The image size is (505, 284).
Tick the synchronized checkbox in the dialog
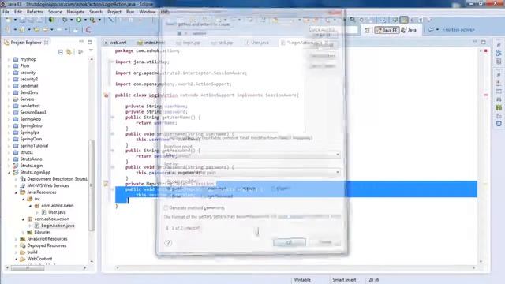coord(204,196)
